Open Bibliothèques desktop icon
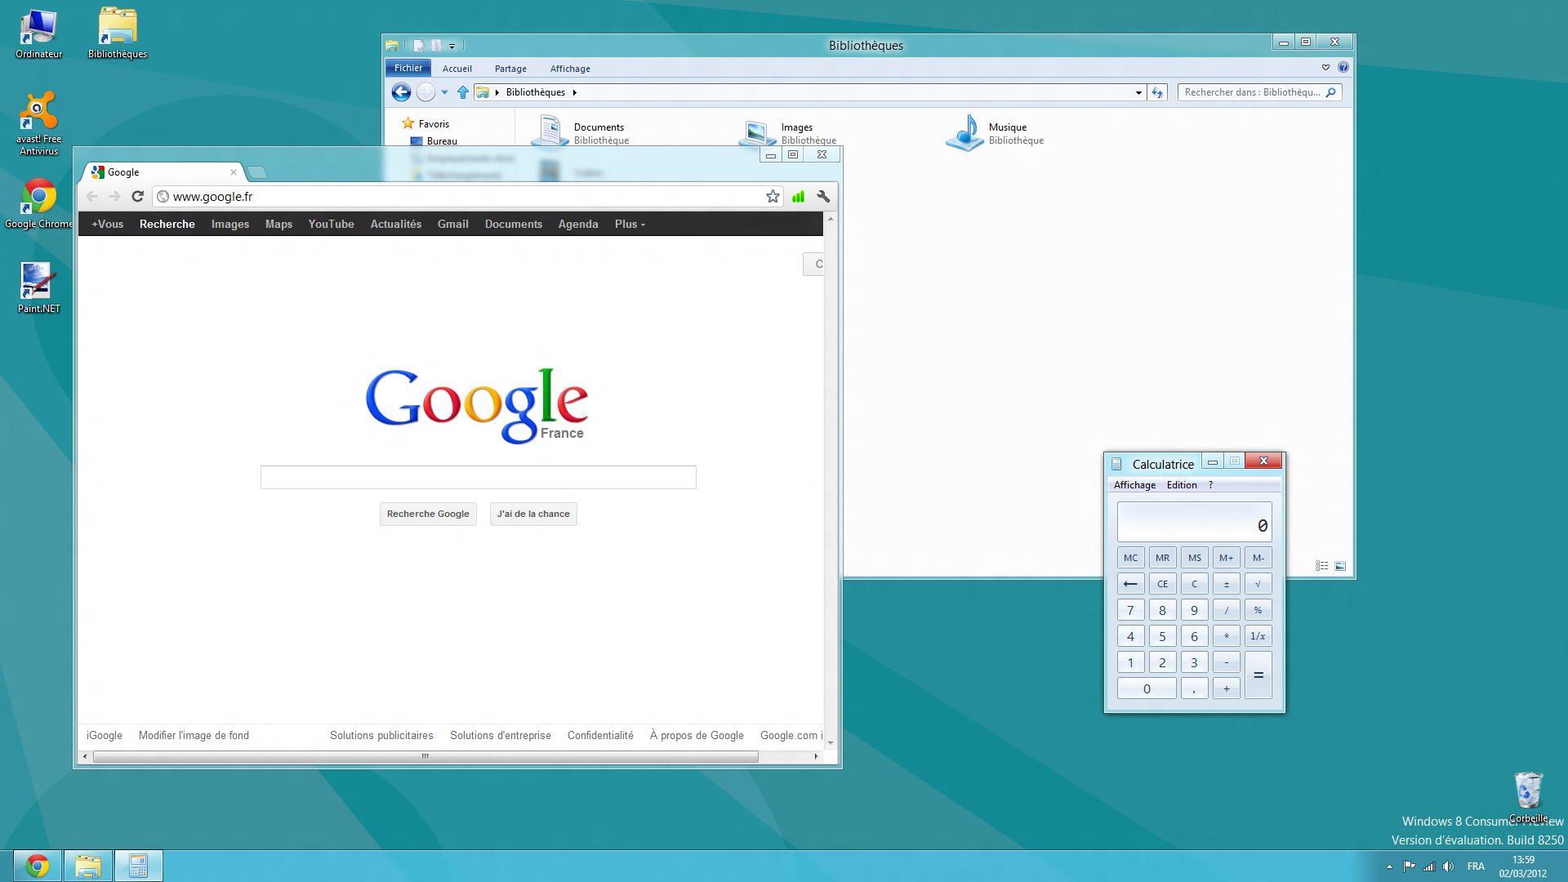Image resolution: width=1568 pixels, height=882 pixels. click(x=118, y=34)
